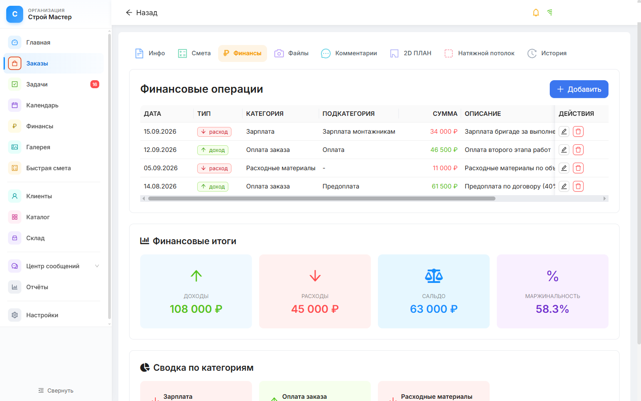Expand Центр сообщений chevron

(97, 266)
